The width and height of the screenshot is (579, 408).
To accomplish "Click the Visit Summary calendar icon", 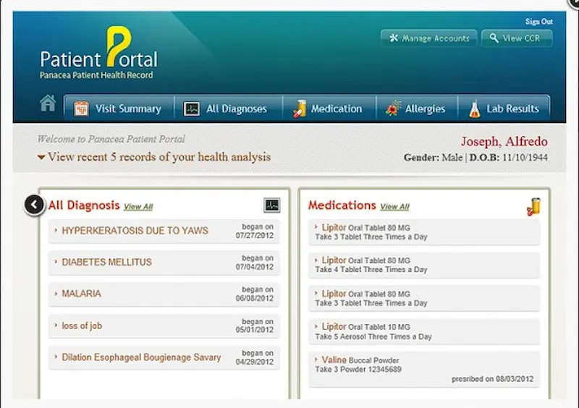I will (x=81, y=109).
